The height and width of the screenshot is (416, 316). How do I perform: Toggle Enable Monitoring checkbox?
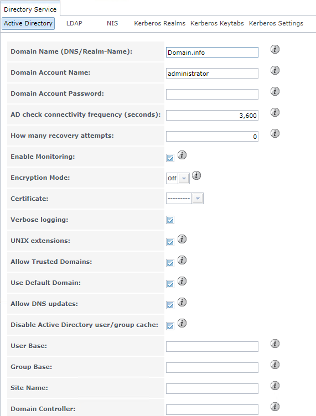(170, 158)
